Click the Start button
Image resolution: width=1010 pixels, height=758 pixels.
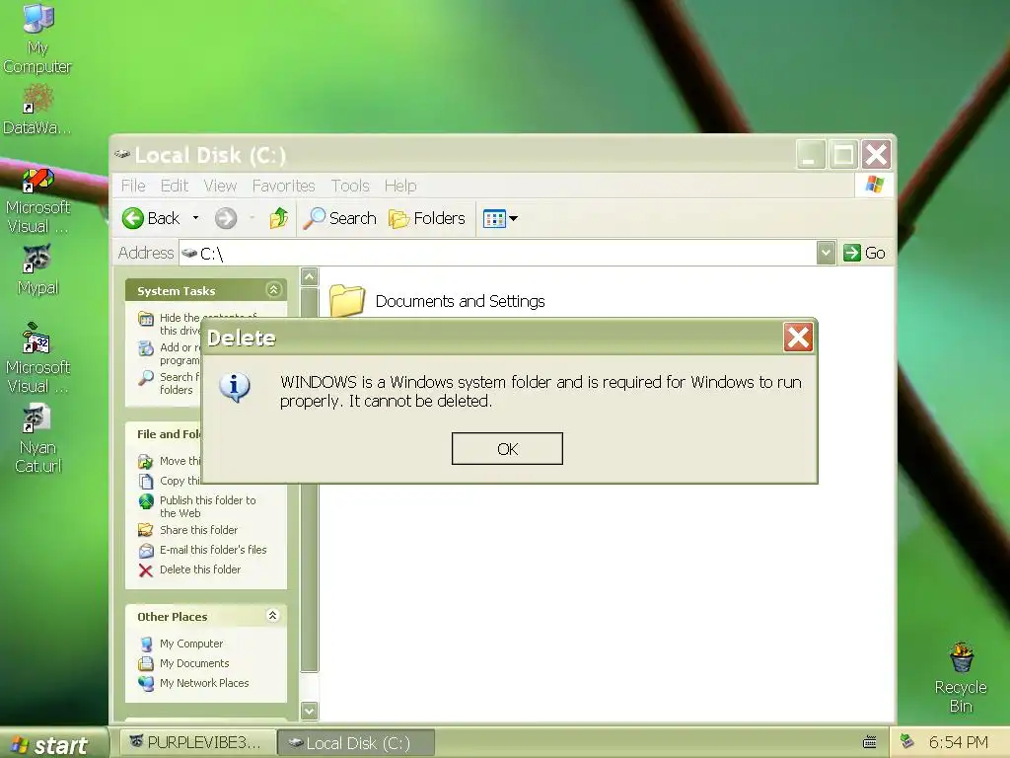[53, 744]
